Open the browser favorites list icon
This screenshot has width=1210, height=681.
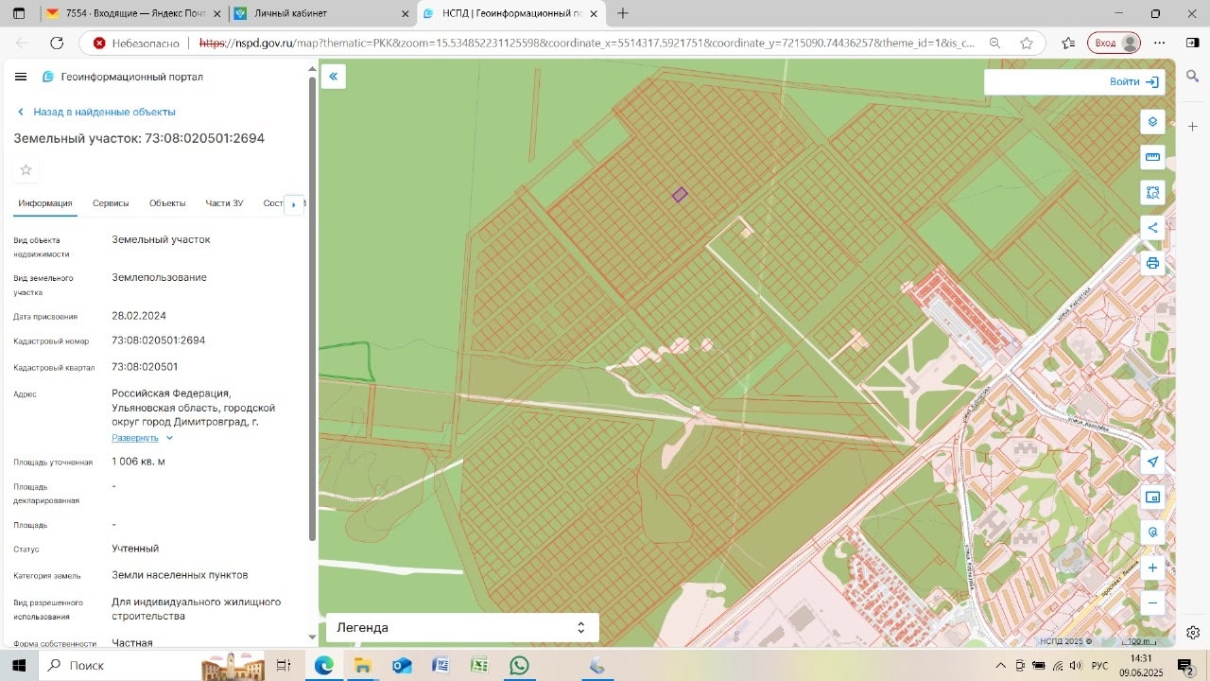point(1068,43)
